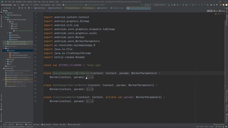Toggle the Problems tool window
The height and width of the screenshot is (128, 228).
pos(20,124)
